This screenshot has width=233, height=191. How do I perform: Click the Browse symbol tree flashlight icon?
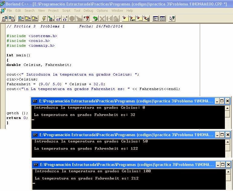(x=146, y=19)
